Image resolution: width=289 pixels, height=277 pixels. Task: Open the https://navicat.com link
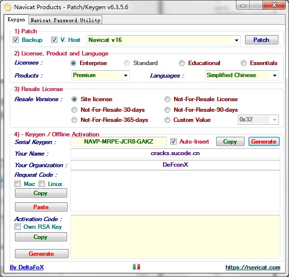click(x=253, y=267)
